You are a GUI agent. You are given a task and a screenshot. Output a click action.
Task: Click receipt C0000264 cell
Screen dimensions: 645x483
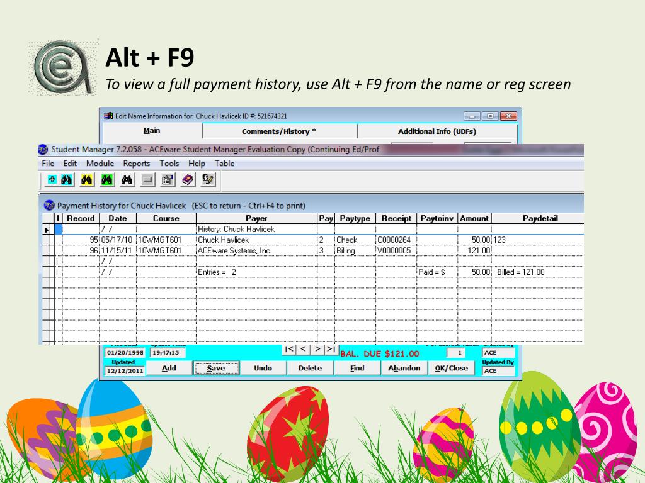pyautogui.click(x=396, y=240)
